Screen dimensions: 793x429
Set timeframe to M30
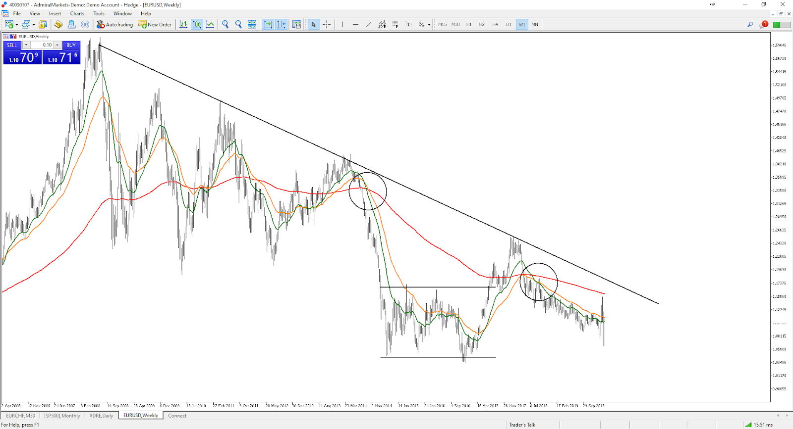click(455, 24)
